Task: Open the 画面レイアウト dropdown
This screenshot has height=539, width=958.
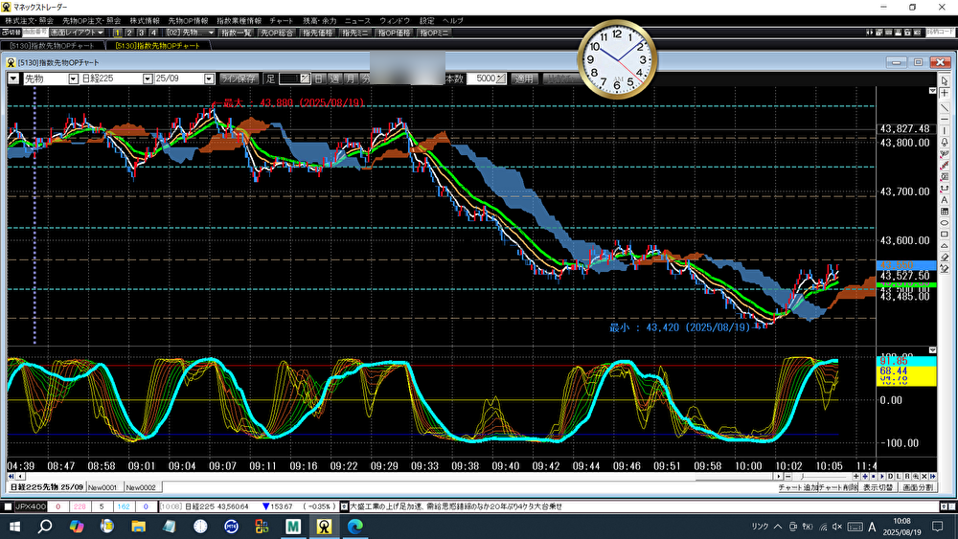Action: point(78,33)
